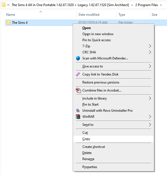Choose Cut from the context menu
167x175 pixels.
coord(113,133)
